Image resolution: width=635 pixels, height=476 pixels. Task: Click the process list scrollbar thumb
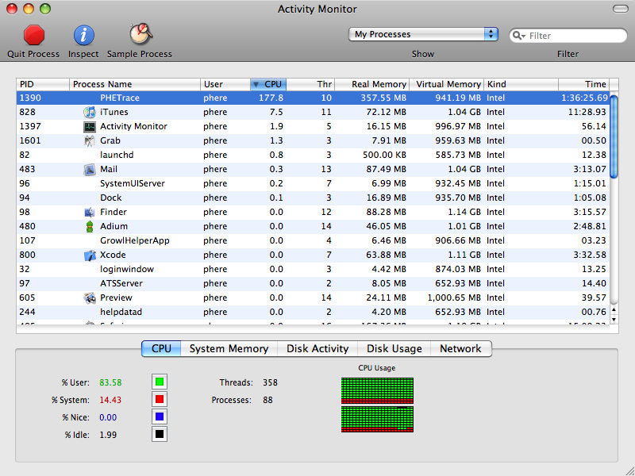[x=614, y=136]
